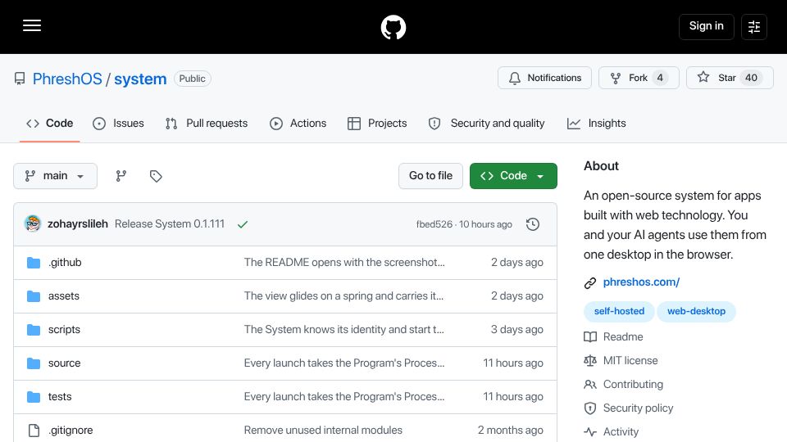Click the scripts folder icon
The width and height of the screenshot is (787, 442).
tap(34, 330)
